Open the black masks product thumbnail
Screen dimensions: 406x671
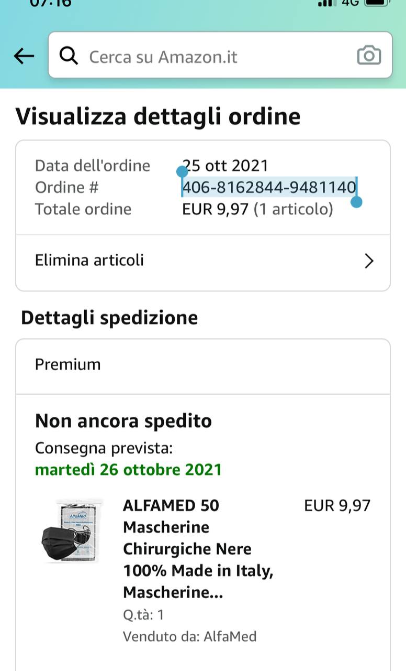72,531
